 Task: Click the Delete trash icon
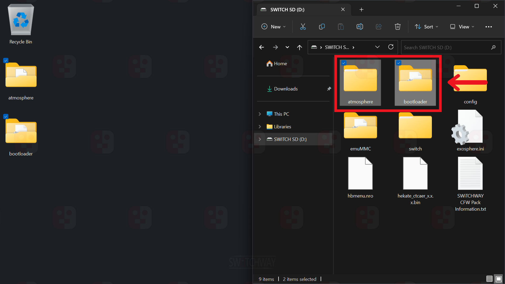[397, 27]
